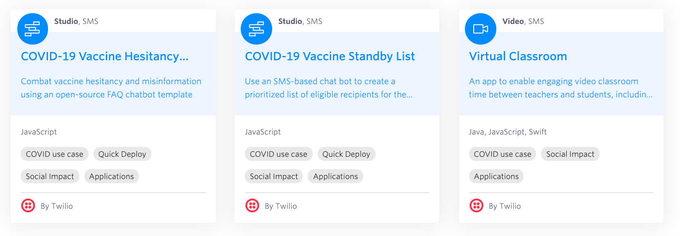Select Quick Deploy tag on Vaccine Hesitancy card

(122, 154)
